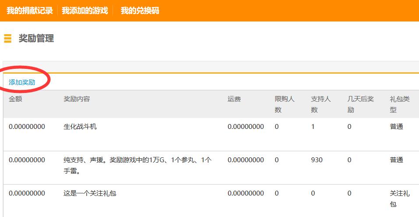The width and height of the screenshot is (419, 217).
Task: Select the 纯支持、声援 reward description
Action: tap(137, 166)
